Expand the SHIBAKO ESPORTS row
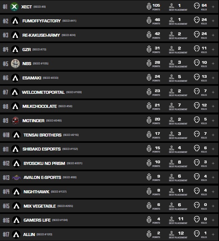Screen dimensions: 219x241 [213, 149]
